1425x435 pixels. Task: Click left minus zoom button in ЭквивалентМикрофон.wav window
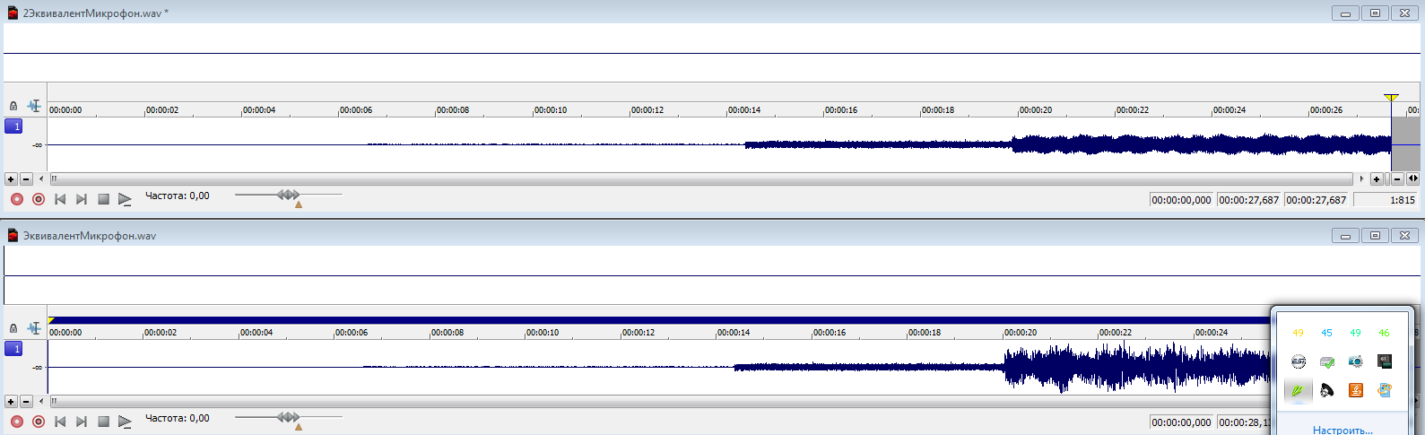pyautogui.click(x=26, y=402)
